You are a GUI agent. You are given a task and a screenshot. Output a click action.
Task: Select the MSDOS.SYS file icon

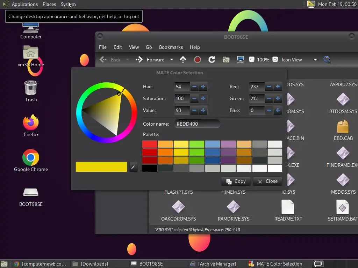[x=343, y=180]
